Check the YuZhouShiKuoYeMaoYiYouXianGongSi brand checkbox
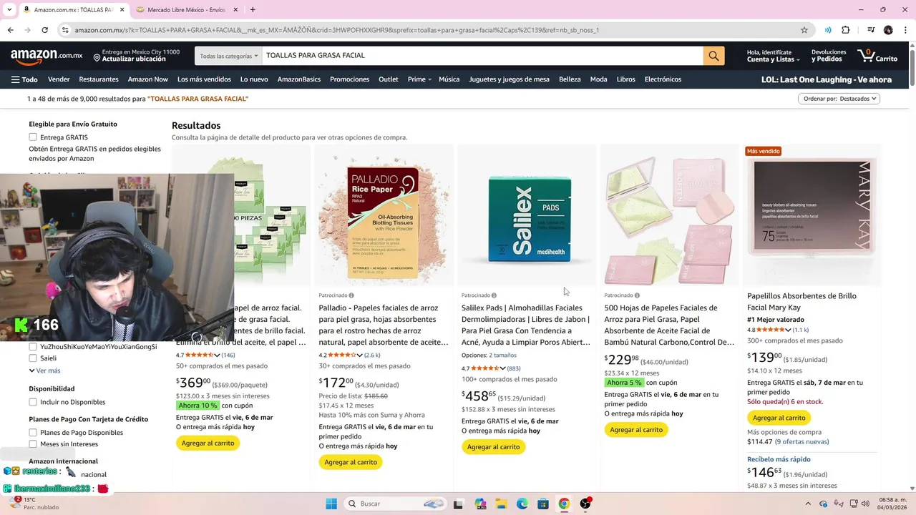 point(33,347)
